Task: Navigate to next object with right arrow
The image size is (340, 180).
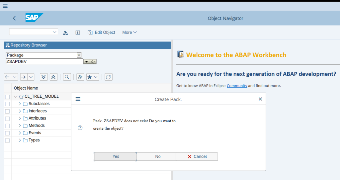Action: [24, 77]
